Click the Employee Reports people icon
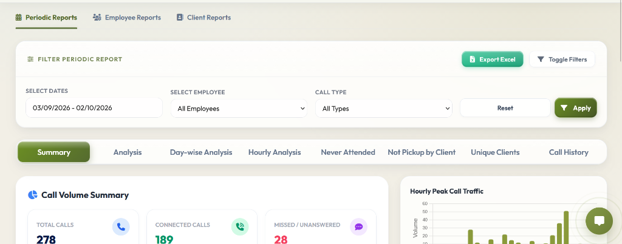This screenshot has width=622, height=244. (x=97, y=18)
